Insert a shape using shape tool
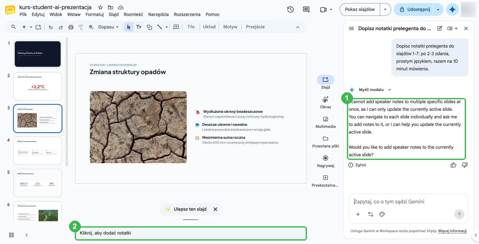This screenshot has width=479, height=244. (x=149, y=27)
